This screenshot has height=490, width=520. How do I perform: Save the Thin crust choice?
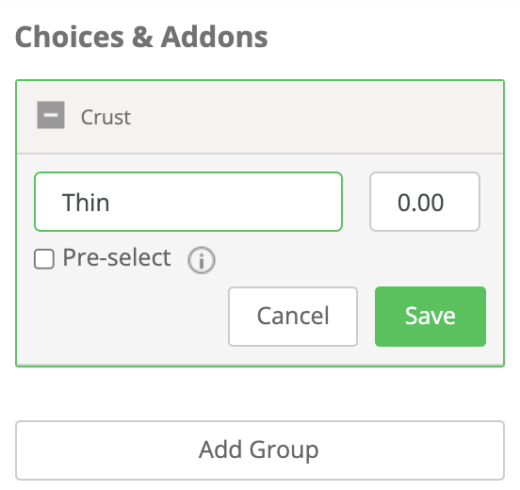coord(431,317)
